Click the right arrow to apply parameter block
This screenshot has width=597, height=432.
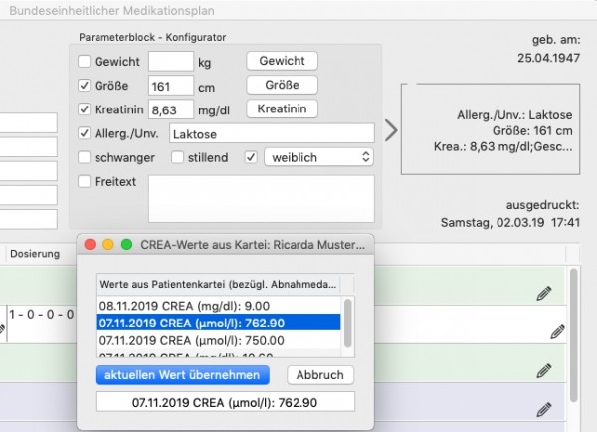coord(391,130)
